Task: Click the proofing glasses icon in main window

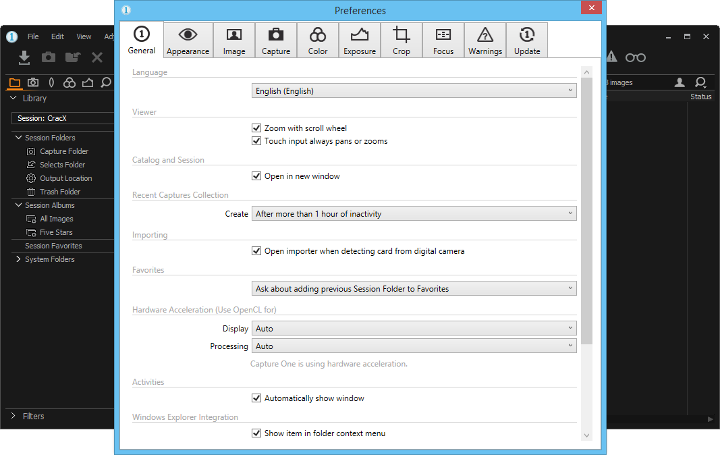Action: [x=636, y=57]
